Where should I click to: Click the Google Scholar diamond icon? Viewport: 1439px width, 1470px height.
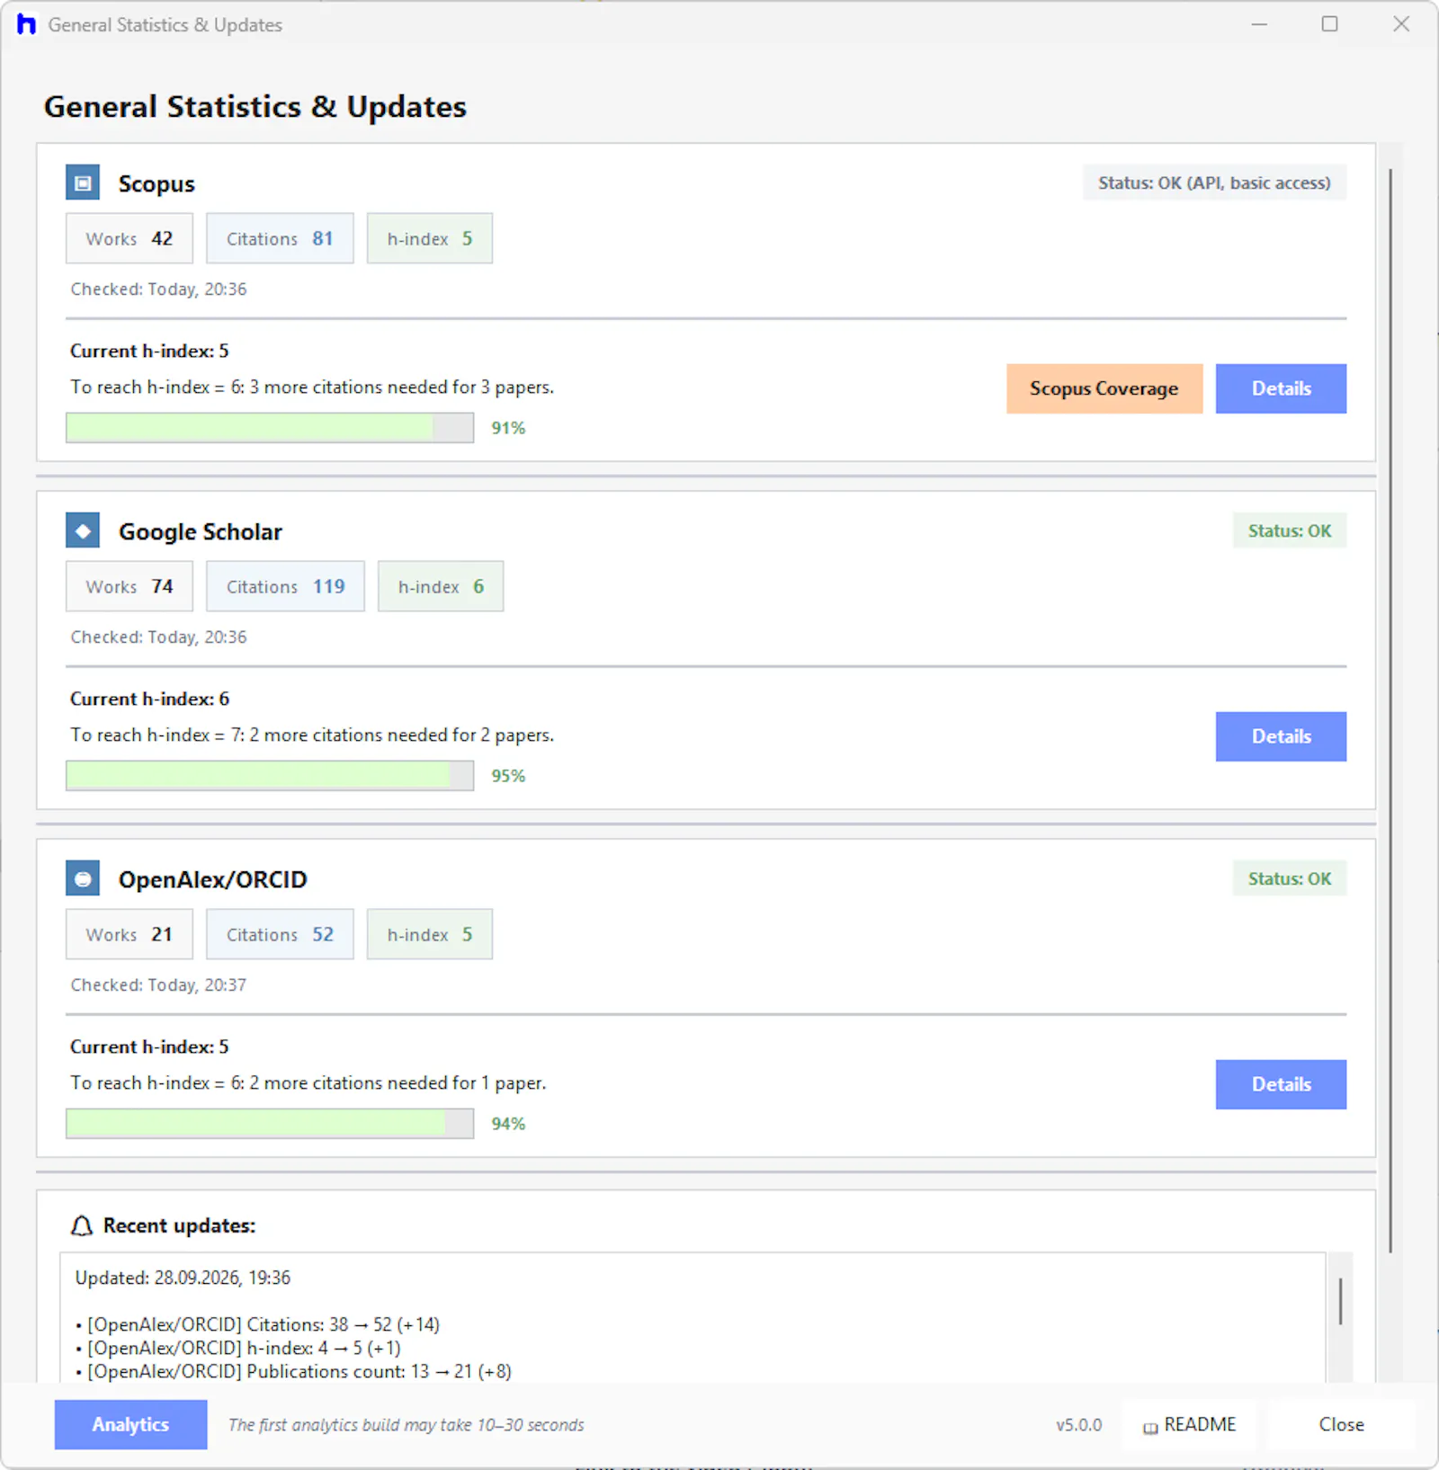[83, 530]
